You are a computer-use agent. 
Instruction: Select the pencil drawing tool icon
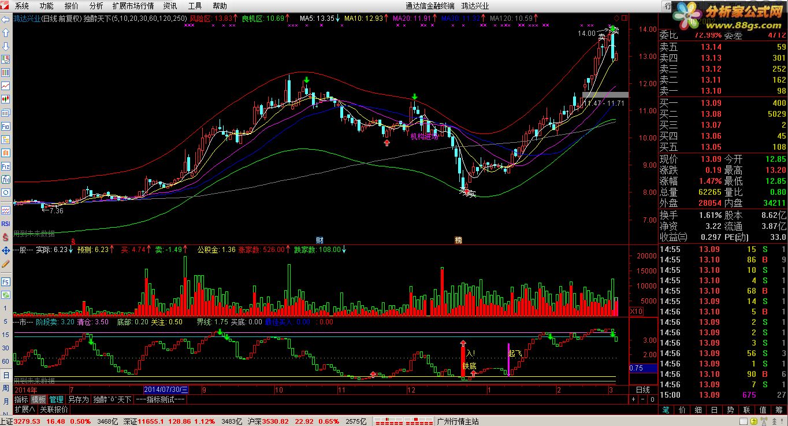coord(5,263)
